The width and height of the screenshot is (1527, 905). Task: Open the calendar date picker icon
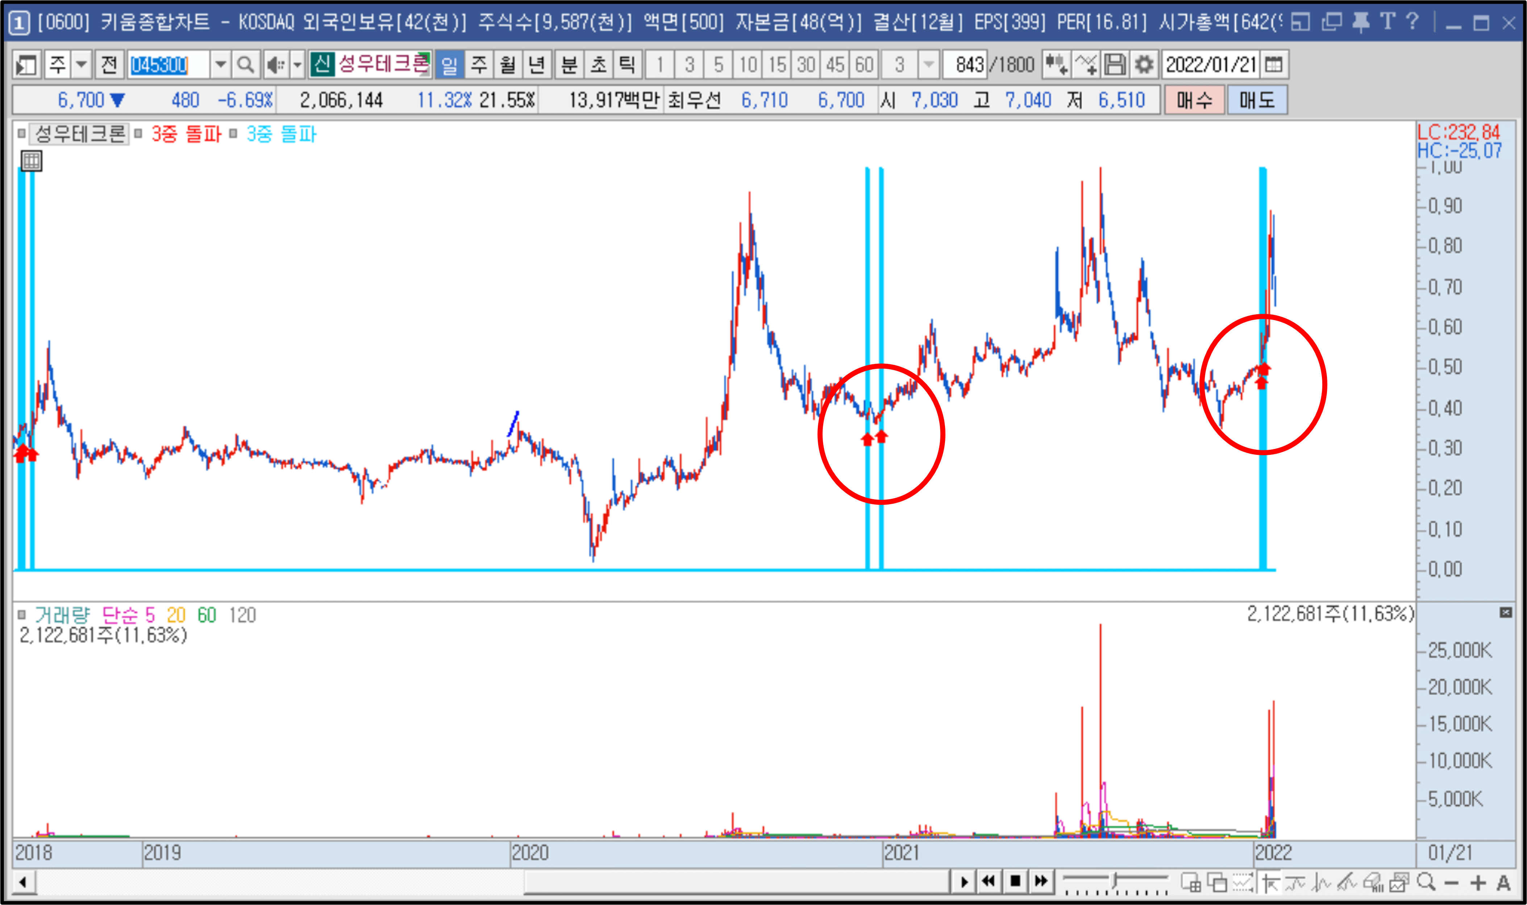(x=1273, y=65)
